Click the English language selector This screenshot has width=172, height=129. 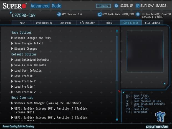[103, 6]
